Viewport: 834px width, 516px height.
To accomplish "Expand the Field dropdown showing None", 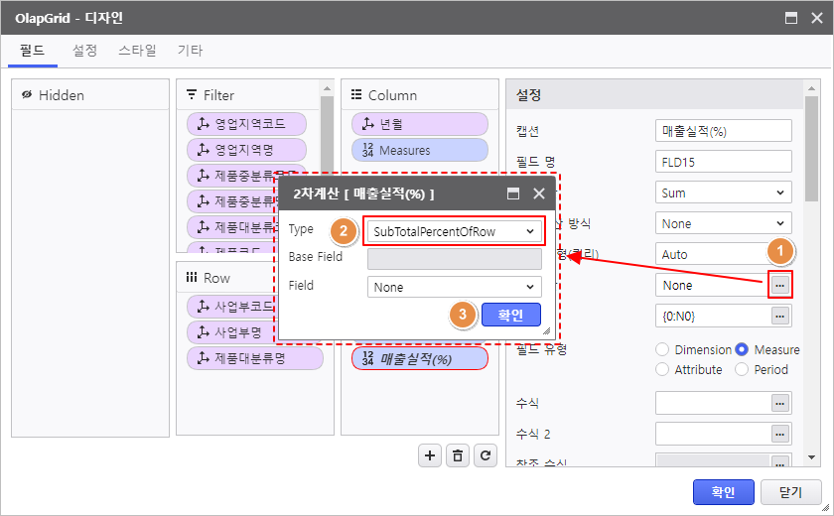I will tap(454, 287).
